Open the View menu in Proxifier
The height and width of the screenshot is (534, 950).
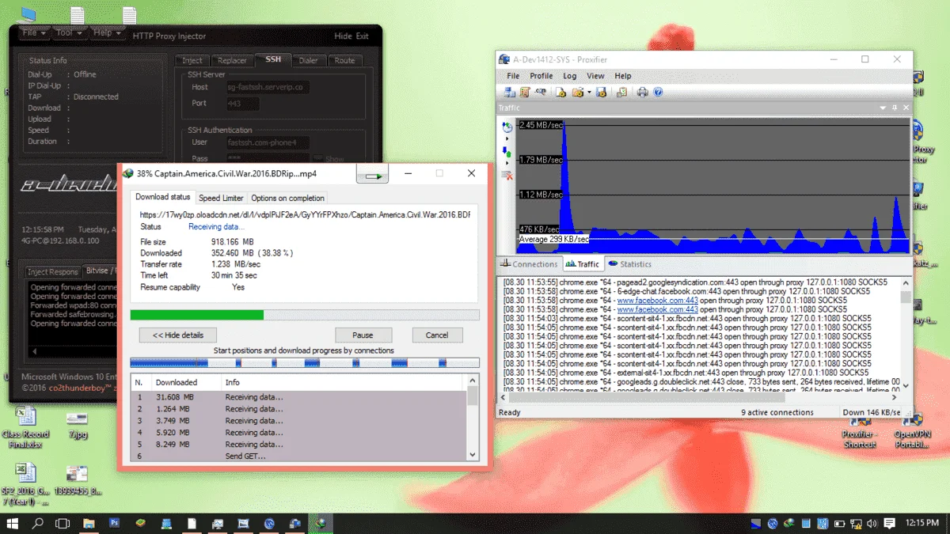[595, 76]
